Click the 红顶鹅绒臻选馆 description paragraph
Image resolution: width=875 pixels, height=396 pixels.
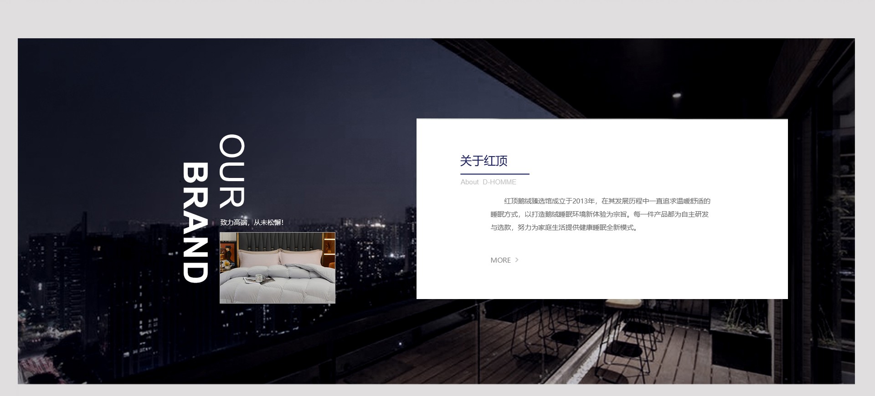click(600, 214)
